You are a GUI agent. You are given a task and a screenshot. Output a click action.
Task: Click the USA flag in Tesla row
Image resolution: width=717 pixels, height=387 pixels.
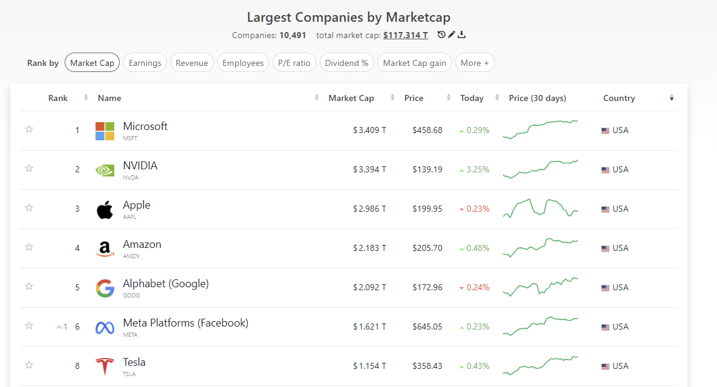click(x=605, y=366)
